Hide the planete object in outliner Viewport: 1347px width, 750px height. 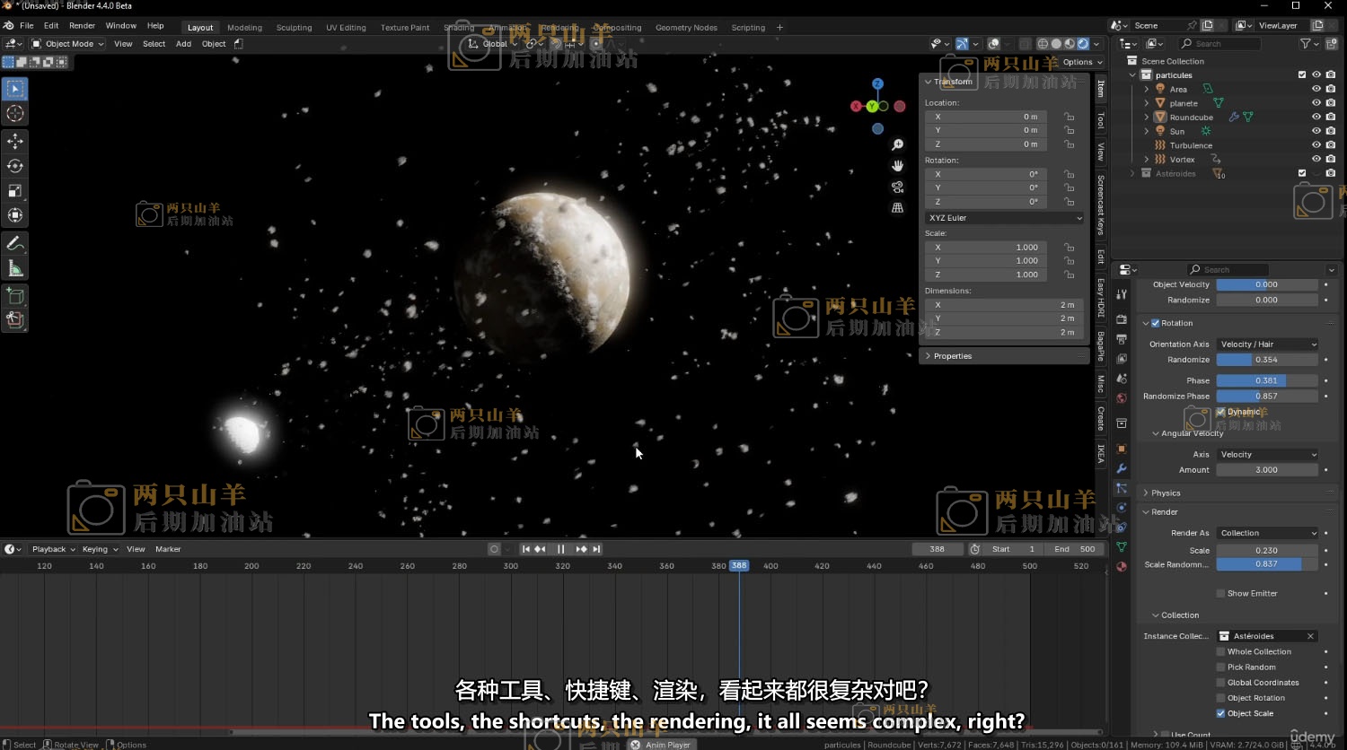[1316, 103]
